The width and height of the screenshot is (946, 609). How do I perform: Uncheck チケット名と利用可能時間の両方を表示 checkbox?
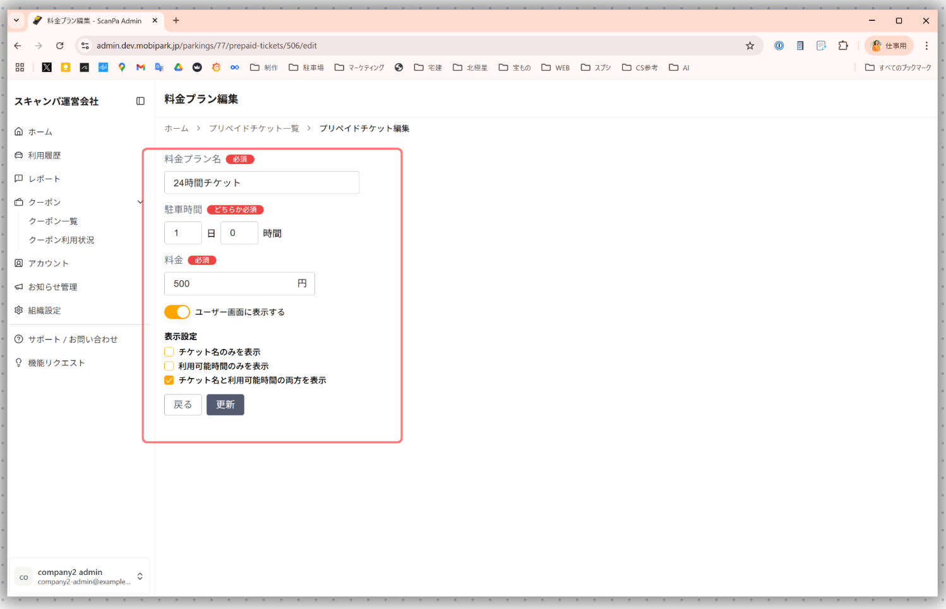tap(169, 380)
